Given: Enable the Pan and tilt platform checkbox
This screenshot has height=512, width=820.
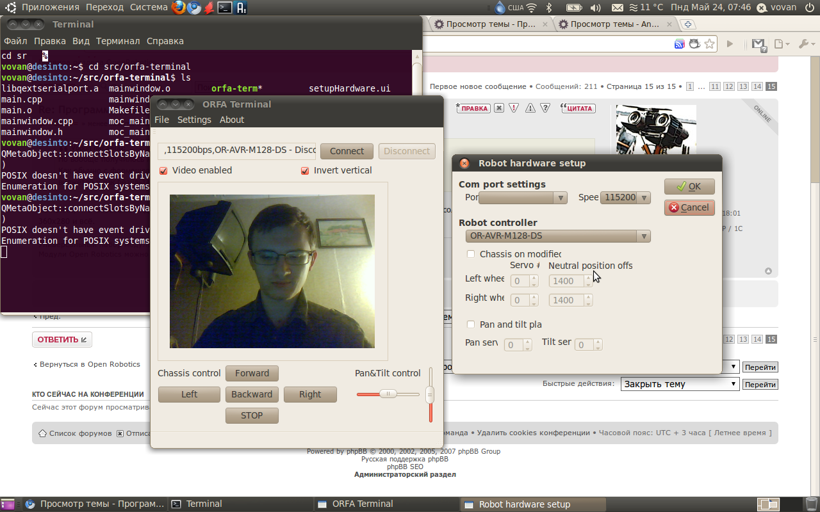Looking at the screenshot, I should point(471,324).
